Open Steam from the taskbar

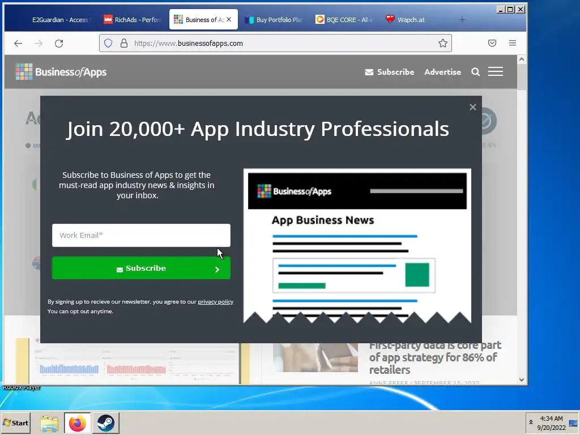[x=106, y=423]
